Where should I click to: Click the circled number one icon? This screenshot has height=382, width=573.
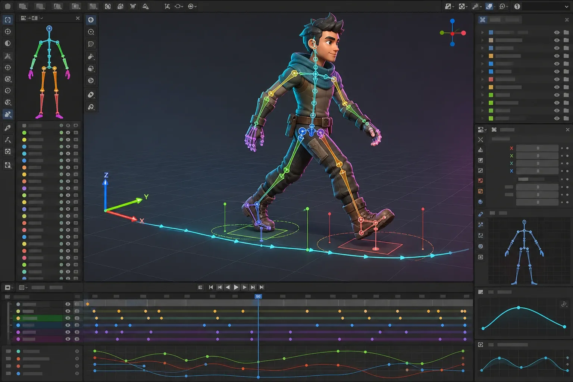pyautogui.click(x=517, y=6)
